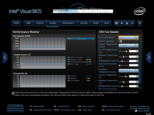The width and height of the screenshot is (154, 115).
Task: Open the Touch Keyboard
Action: 15,108
